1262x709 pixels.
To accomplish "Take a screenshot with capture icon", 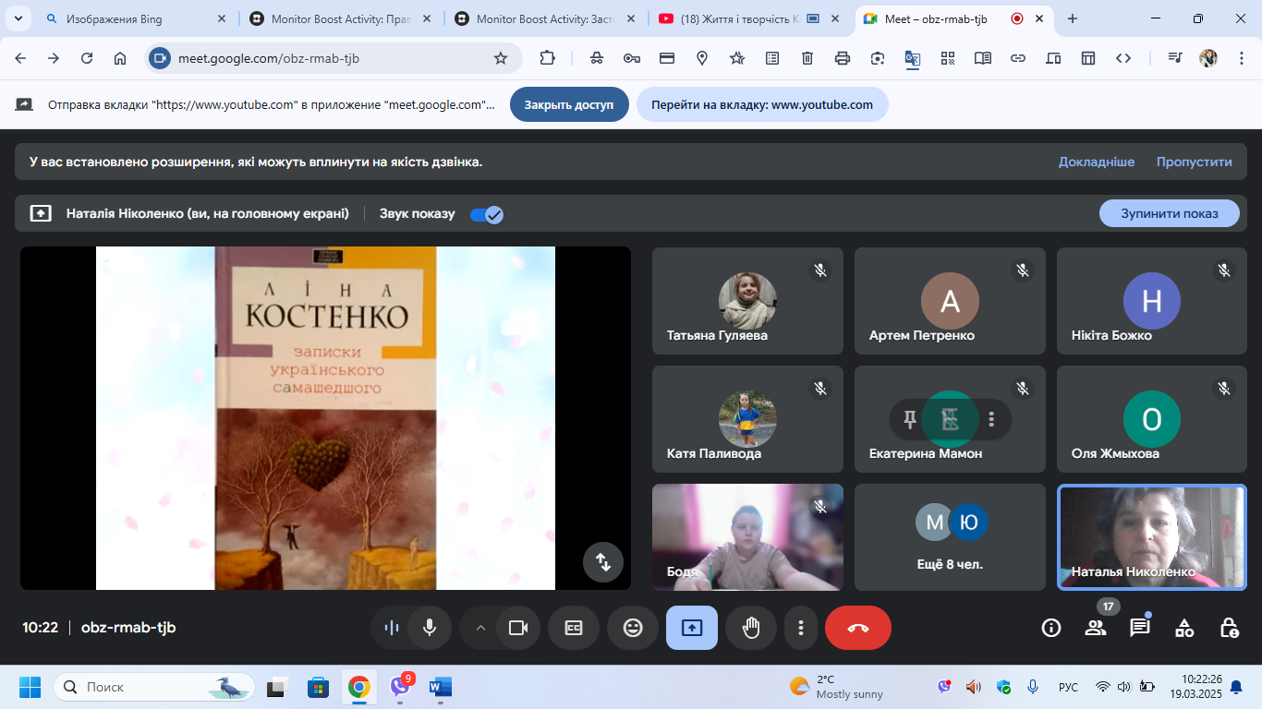I will click(x=878, y=58).
